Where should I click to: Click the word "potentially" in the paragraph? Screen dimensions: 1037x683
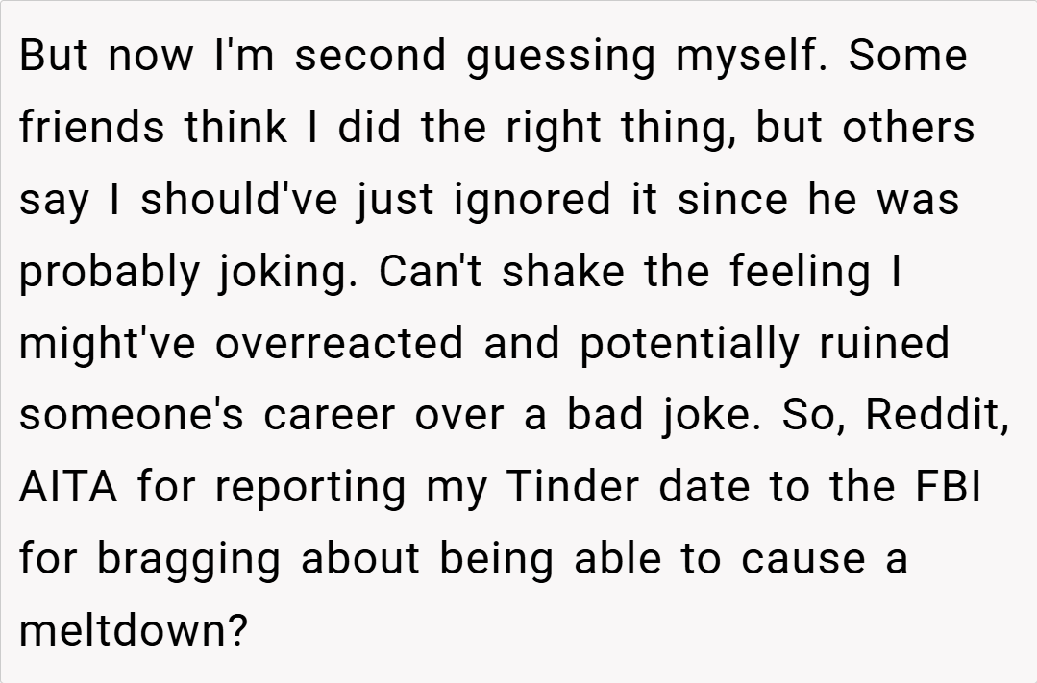[x=689, y=343]
